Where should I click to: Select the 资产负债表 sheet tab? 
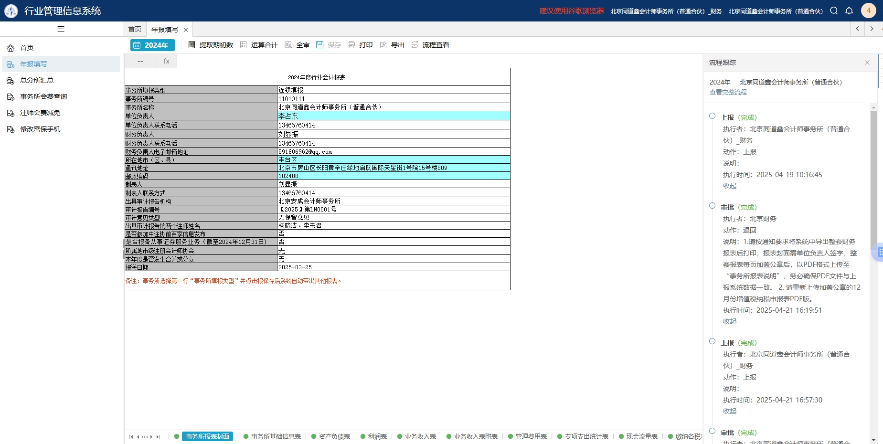[x=334, y=436]
